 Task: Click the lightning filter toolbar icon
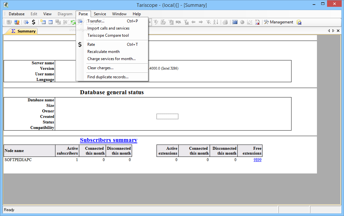coord(156,22)
